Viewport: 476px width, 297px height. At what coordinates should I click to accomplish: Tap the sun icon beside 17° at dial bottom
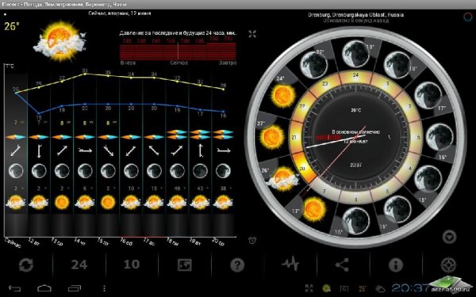[x=314, y=209]
